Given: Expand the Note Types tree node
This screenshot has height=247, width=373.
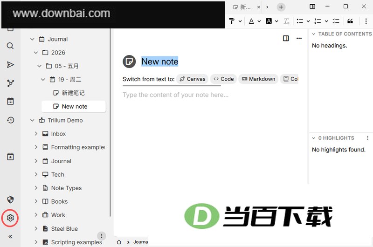Looking at the screenshot, I should (36, 188).
